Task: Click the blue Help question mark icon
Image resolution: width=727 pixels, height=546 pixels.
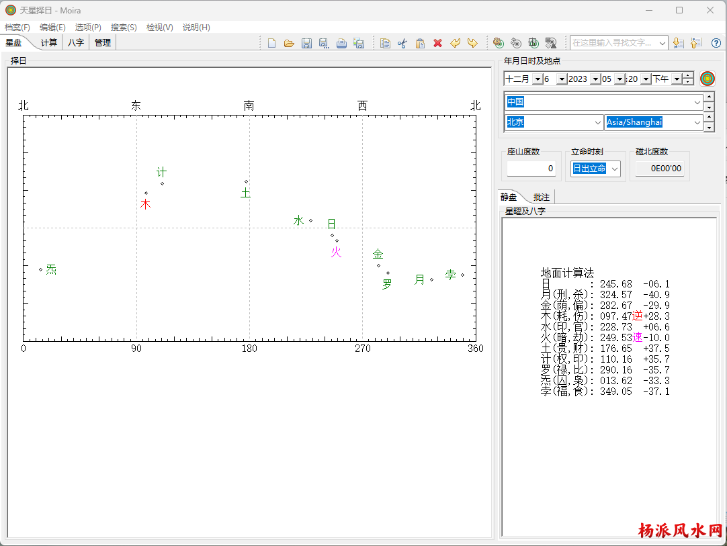Action: pyautogui.click(x=716, y=43)
